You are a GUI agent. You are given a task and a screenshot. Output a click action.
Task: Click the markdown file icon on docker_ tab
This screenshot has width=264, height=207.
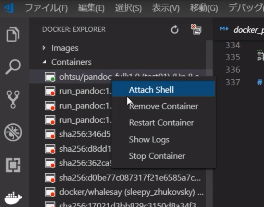[x=224, y=29]
